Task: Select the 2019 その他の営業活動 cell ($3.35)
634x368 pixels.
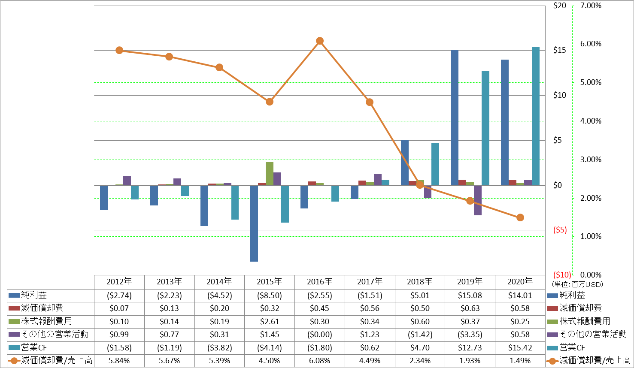Action: click(x=470, y=335)
